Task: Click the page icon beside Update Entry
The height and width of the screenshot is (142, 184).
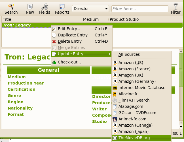Action: pyautogui.click(x=54, y=54)
